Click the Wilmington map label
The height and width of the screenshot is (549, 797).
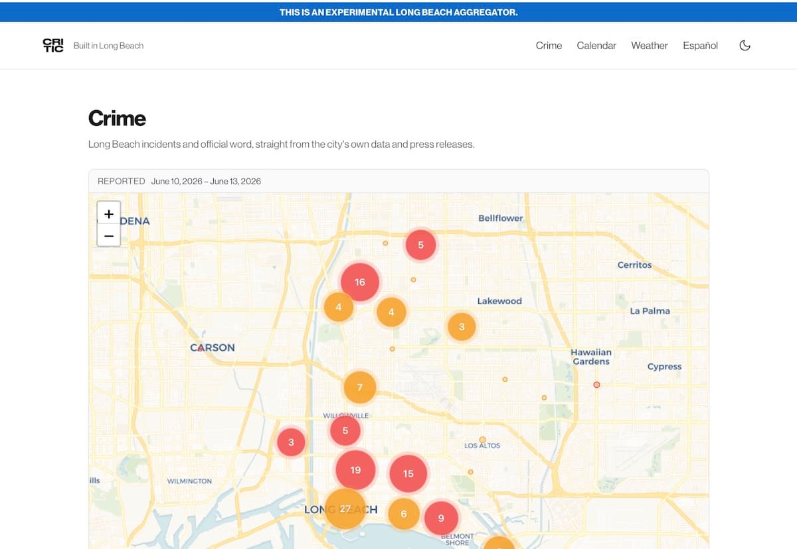pos(189,481)
